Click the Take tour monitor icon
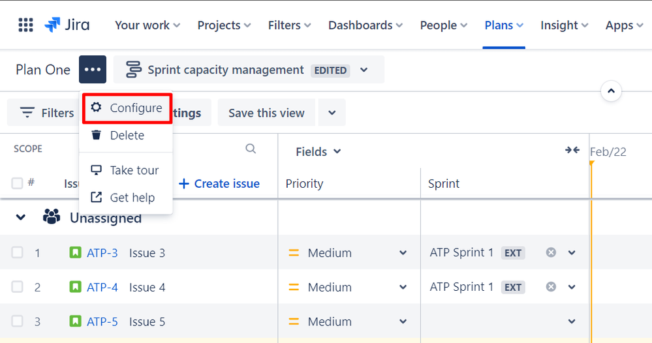Viewport: 652px width, 343px height. [96, 170]
